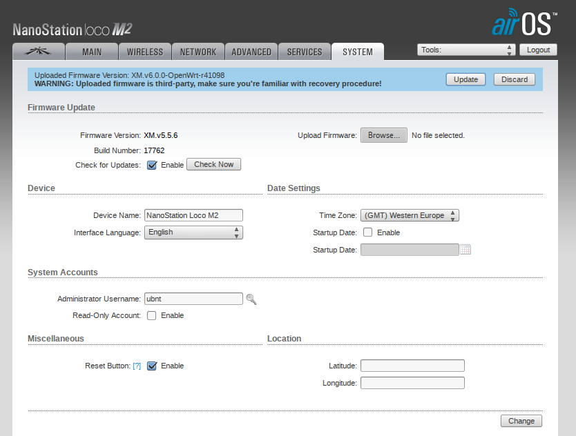Screen dimensions: 576x436
Task: Open the Startup Date calendar picker icon
Action: [465, 250]
